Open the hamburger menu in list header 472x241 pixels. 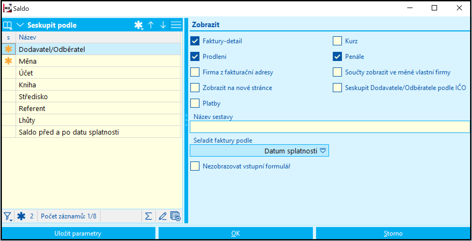[176, 25]
